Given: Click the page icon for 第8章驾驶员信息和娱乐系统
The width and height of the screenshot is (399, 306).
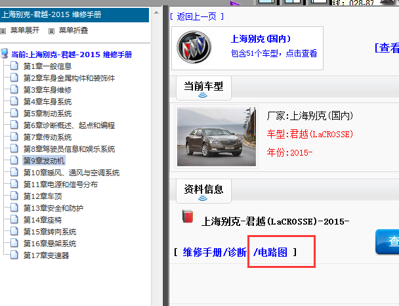Looking at the screenshot, I should click(x=14, y=148).
